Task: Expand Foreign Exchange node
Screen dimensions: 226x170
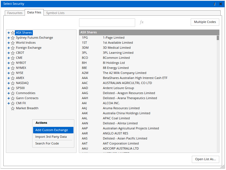Action: pos(9,48)
